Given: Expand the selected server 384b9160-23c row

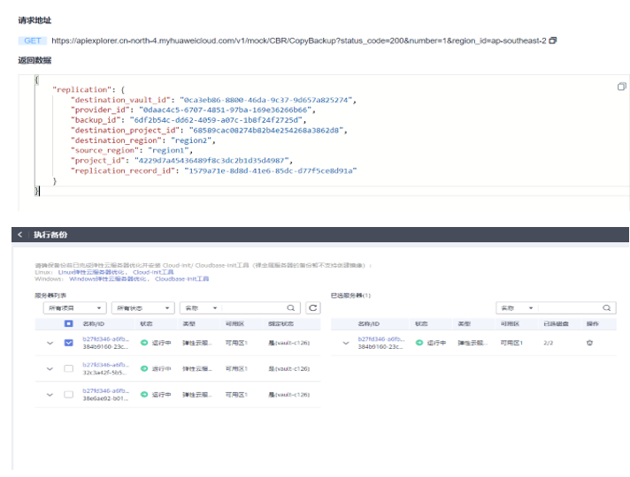Looking at the screenshot, I should pos(346,343).
